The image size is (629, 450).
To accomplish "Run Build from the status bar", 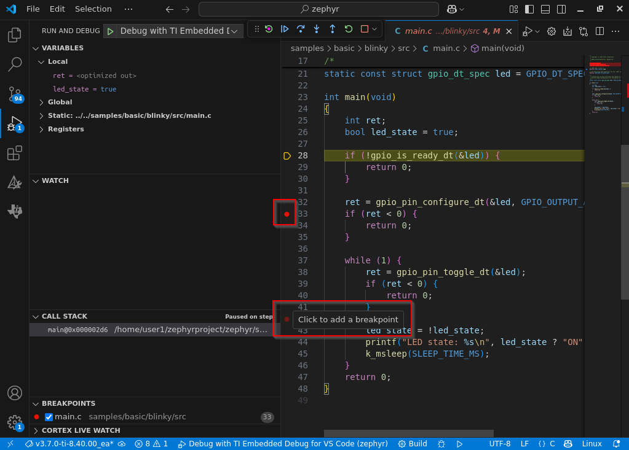I will point(412,443).
